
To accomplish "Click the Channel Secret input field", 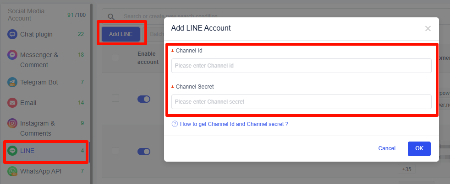I will click(x=301, y=102).
